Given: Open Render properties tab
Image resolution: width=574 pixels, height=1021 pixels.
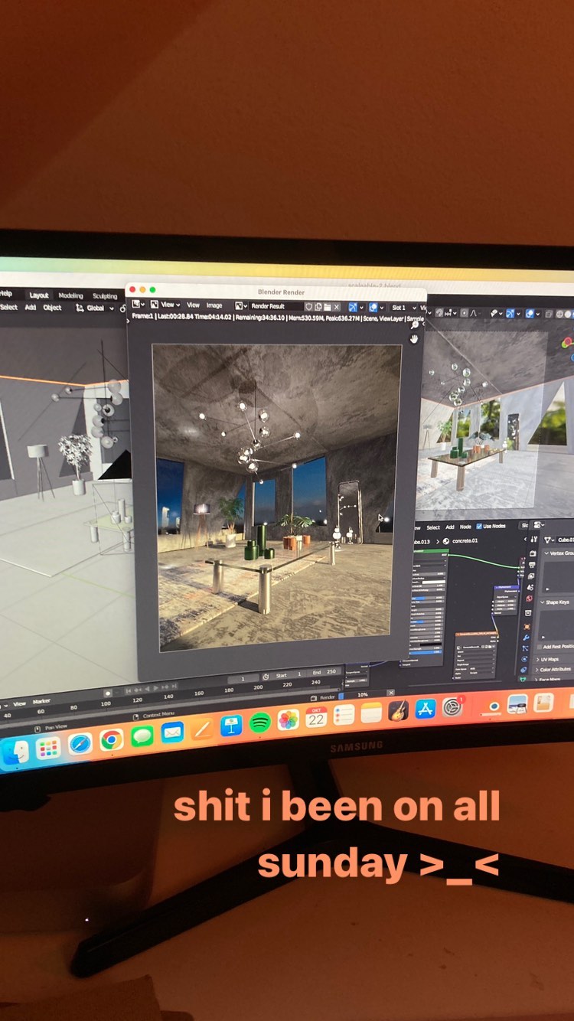Looking at the screenshot, I should tap(533, 553).
